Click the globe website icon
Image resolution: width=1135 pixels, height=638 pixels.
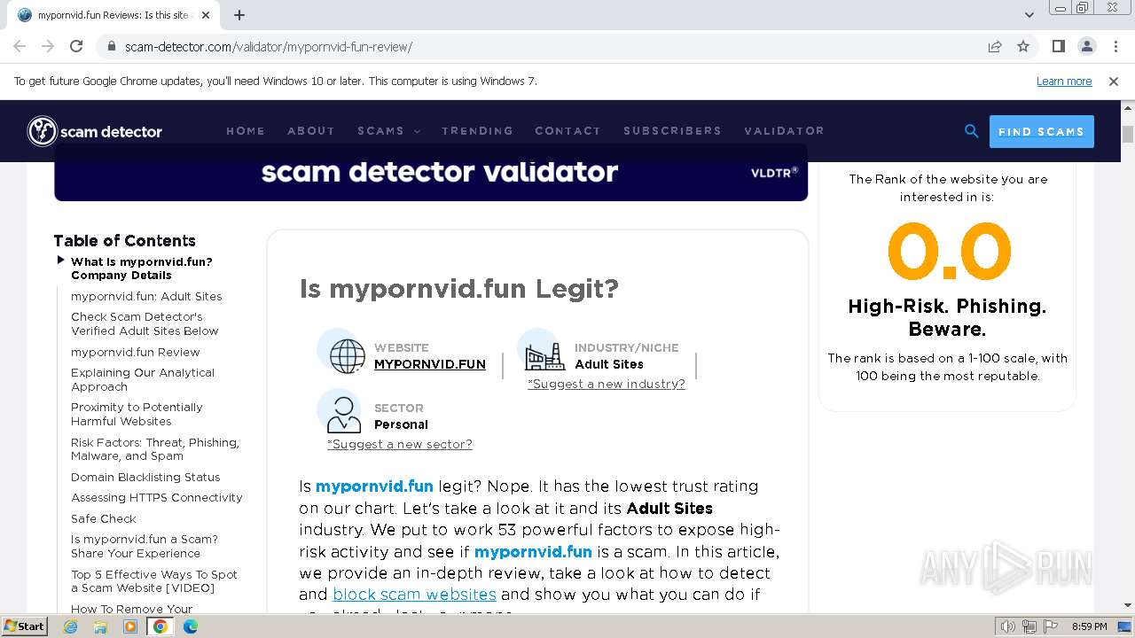coord(347,356)
